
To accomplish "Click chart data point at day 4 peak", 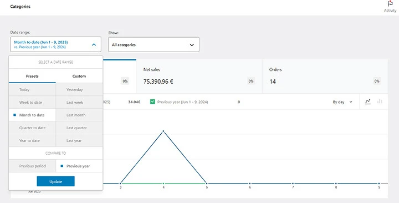I will (x=163, y=131).
